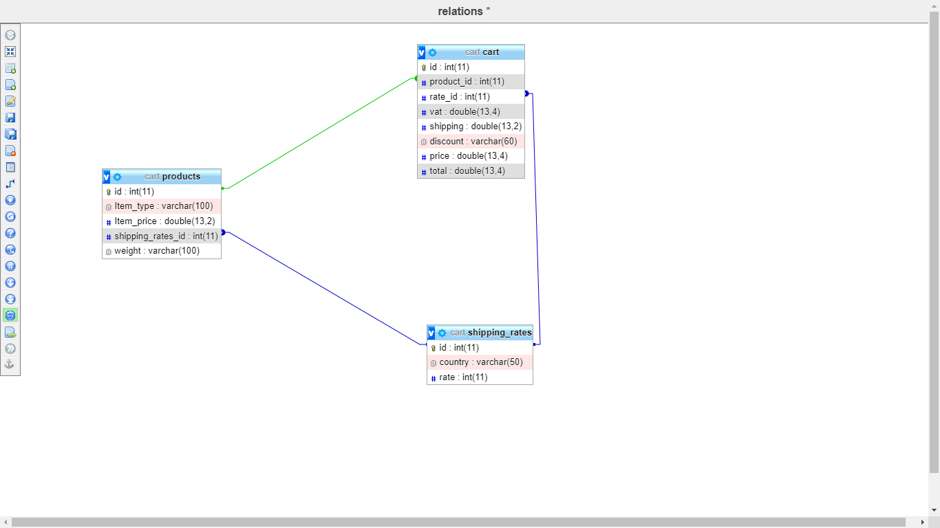Image resolution: width=940 pixels, height=528 pixels.
Task: Toggle the Snap to grid icon
Action: click(x=10, y=266)
